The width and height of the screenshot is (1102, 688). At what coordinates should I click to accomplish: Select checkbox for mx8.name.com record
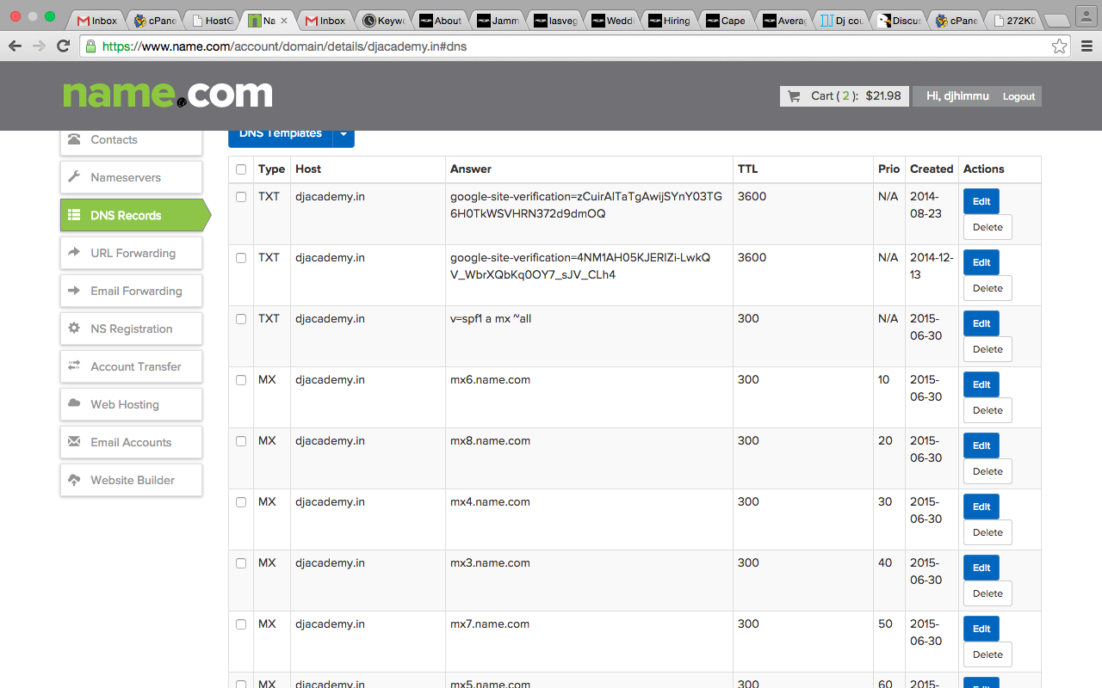(x=241, y=441)
